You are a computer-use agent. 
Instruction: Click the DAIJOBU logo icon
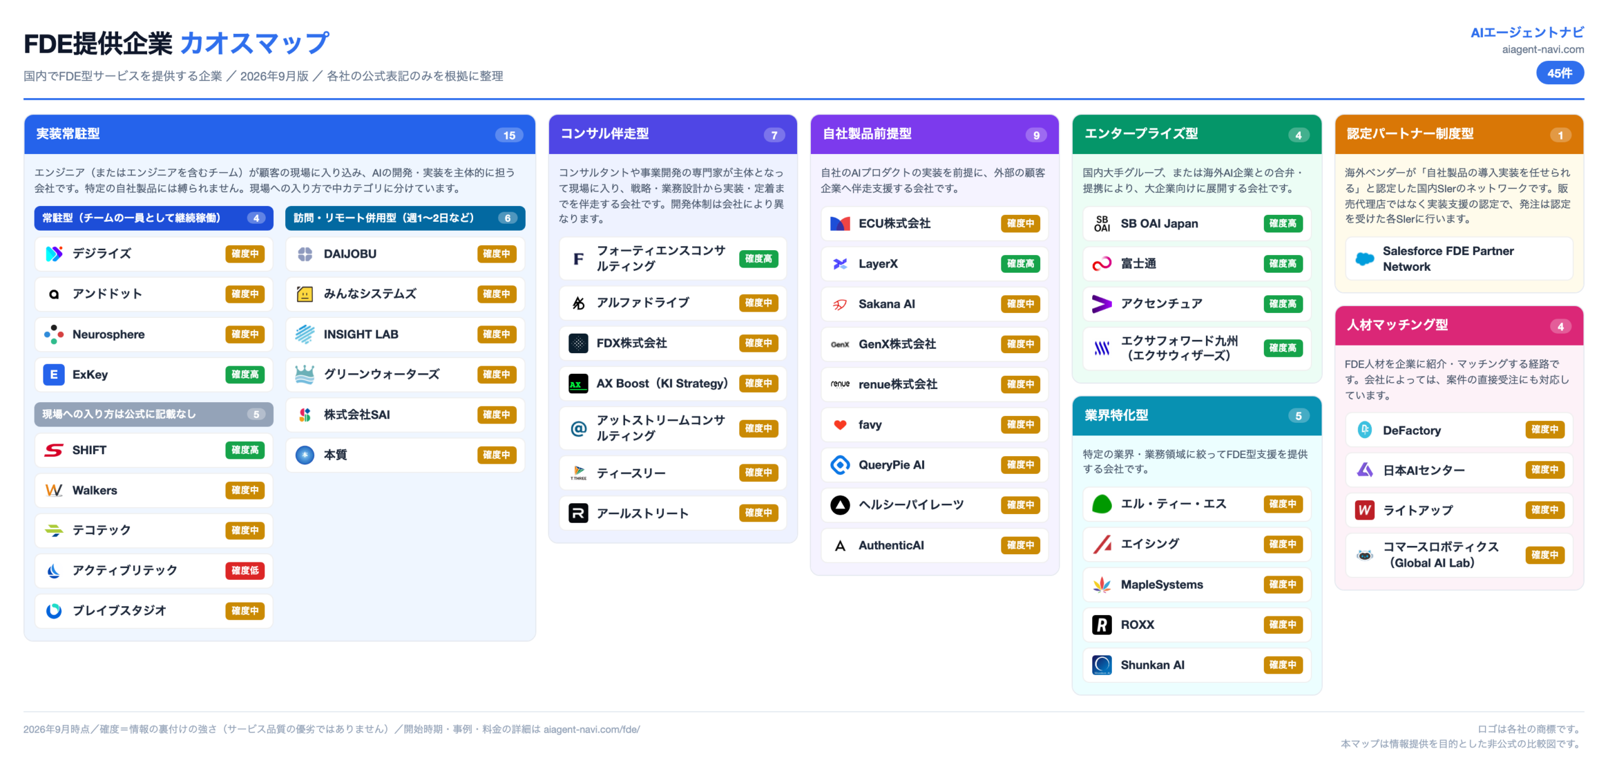coord(305,254)
